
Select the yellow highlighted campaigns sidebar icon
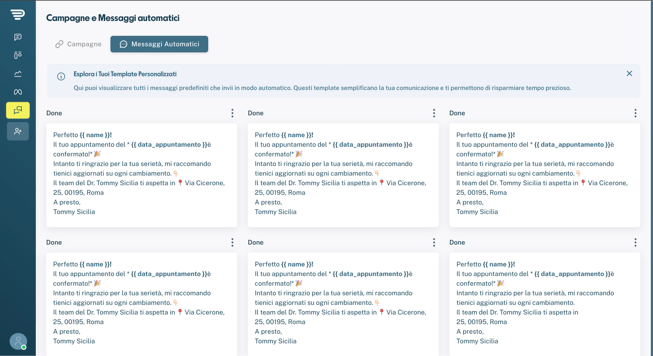pyautogui.click(x=18, y=111)
